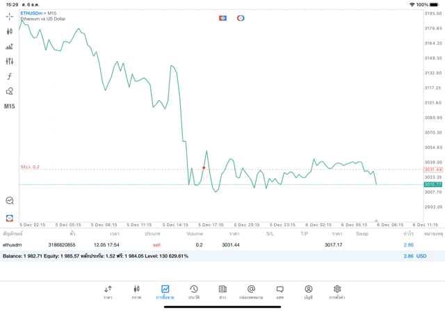Open the M15 timeframe selector
Viewport: 445px width, 311px height.
(9, 106)
